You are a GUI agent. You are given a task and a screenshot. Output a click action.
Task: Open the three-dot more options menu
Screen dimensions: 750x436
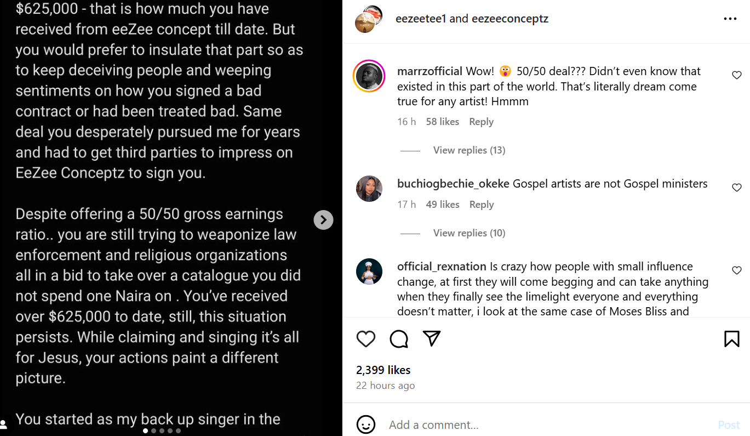tap(730, 19)
